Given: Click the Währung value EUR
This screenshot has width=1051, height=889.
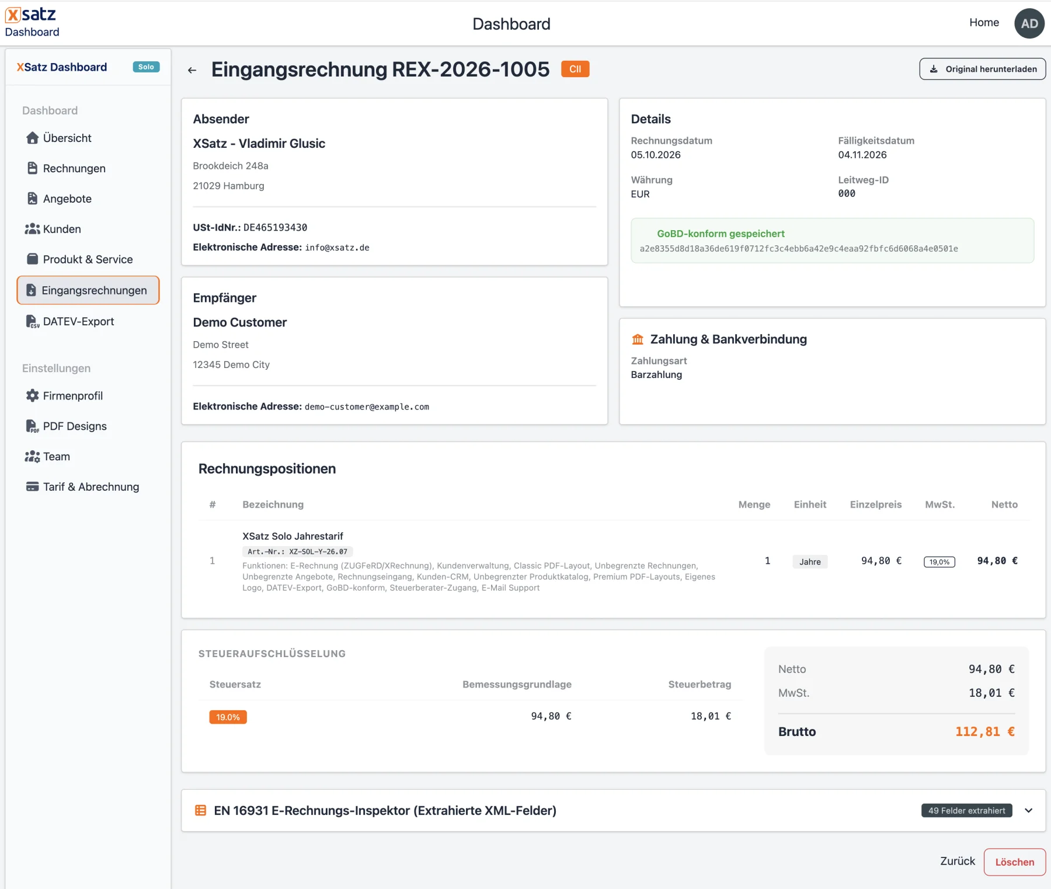Looking at the screenshot, I should tap(640, 194).
